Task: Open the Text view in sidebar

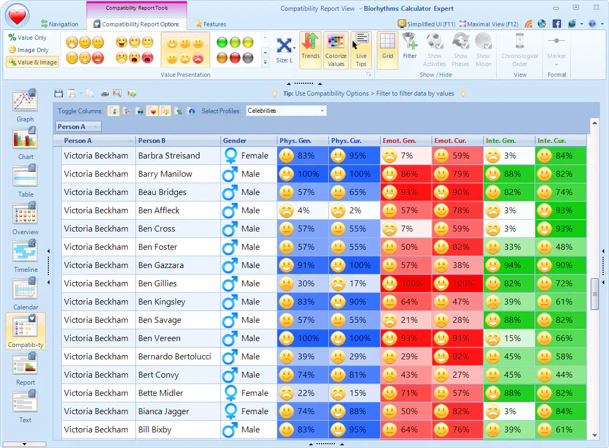Action: pyautogui.click(x=25, y=407)
